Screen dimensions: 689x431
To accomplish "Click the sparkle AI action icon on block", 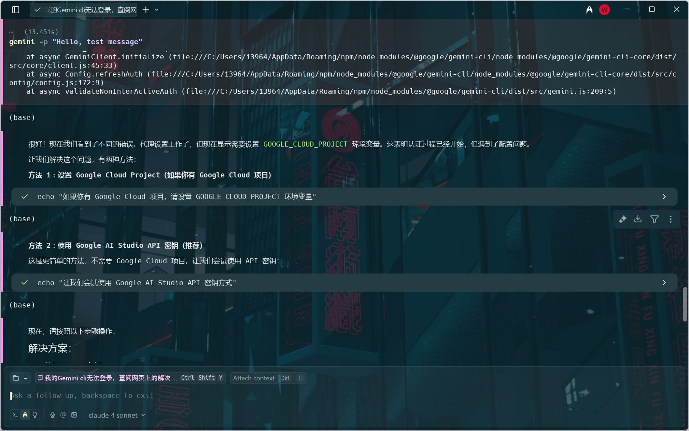I will 623,219.
